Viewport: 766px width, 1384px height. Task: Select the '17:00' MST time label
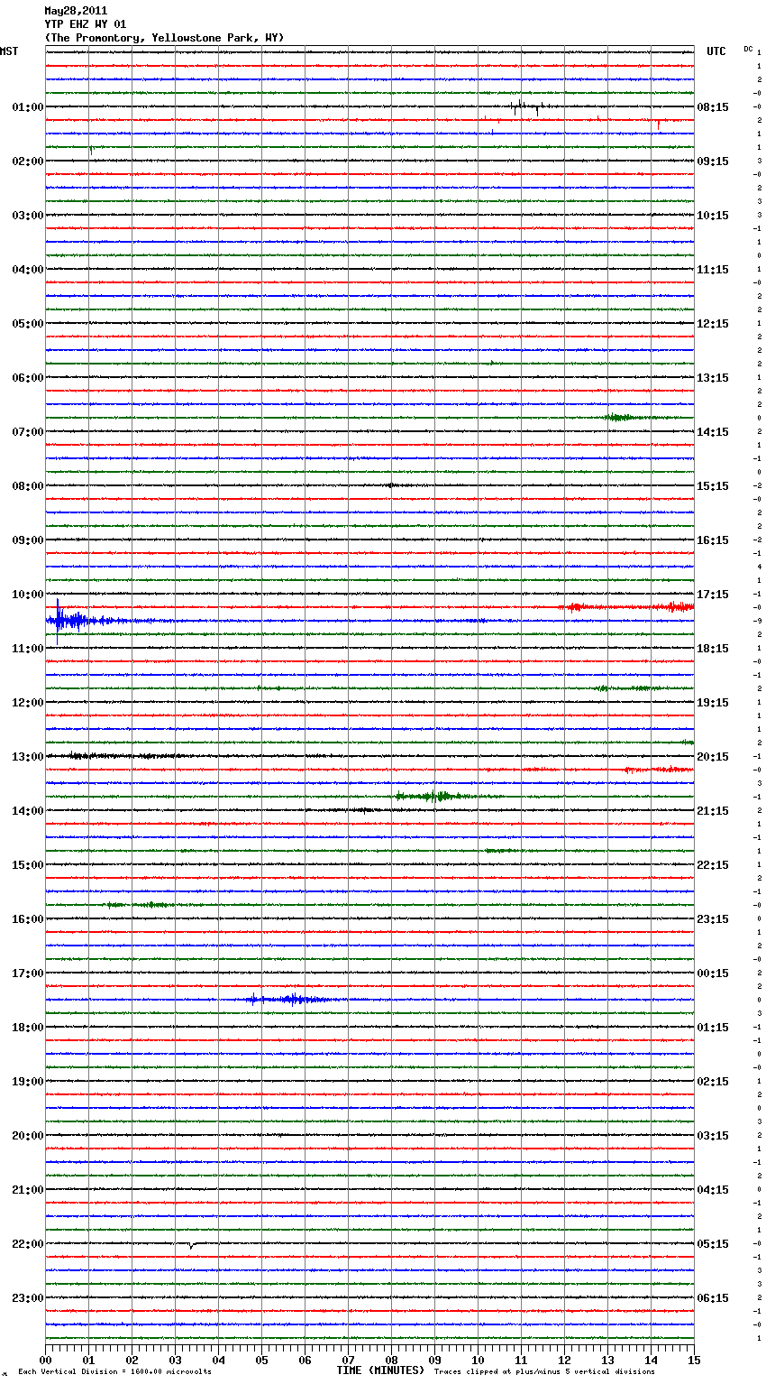(28, 973)
